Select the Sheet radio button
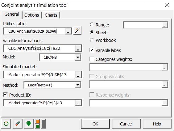 pos(92,32)
